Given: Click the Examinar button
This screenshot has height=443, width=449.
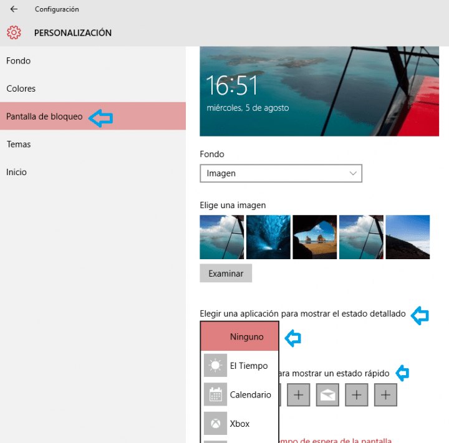Looking at the screenshot, I should coord(226,274).
